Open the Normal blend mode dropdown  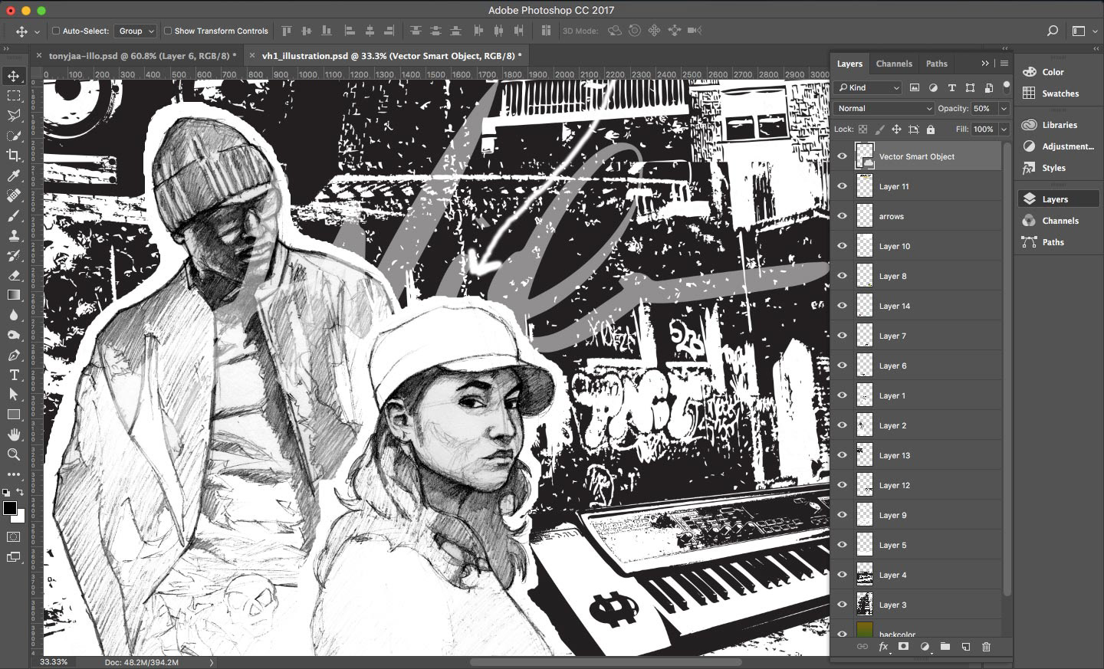click(x=884, y=109)
